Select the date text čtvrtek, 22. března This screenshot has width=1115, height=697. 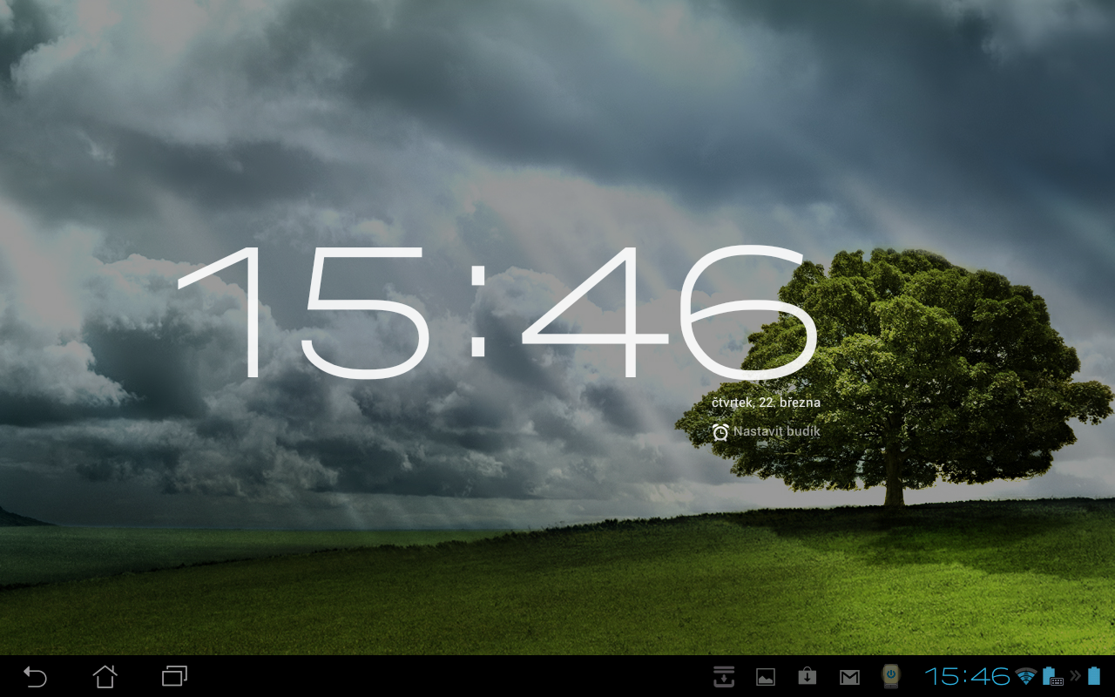click(765, 403)
